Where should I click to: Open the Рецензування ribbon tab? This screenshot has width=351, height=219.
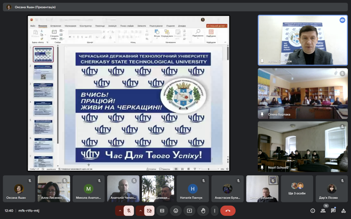[156, 26]
